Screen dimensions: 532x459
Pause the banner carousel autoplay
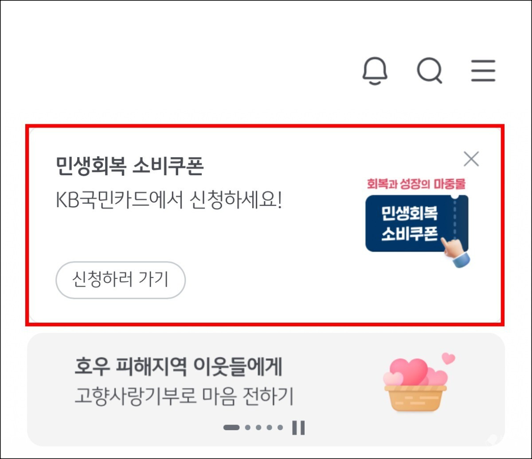coord(299,428)
